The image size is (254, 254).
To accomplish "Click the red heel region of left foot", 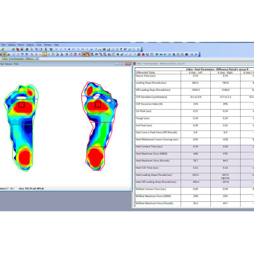I will (25, 157).
